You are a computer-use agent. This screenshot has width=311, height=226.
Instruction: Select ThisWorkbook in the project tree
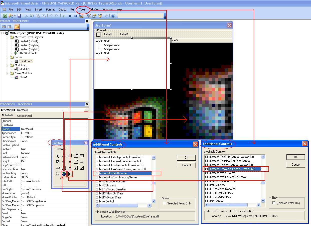point(28,53)
